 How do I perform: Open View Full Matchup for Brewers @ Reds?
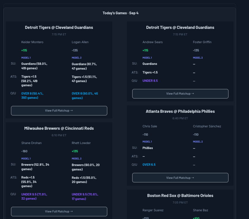(59, 212)
